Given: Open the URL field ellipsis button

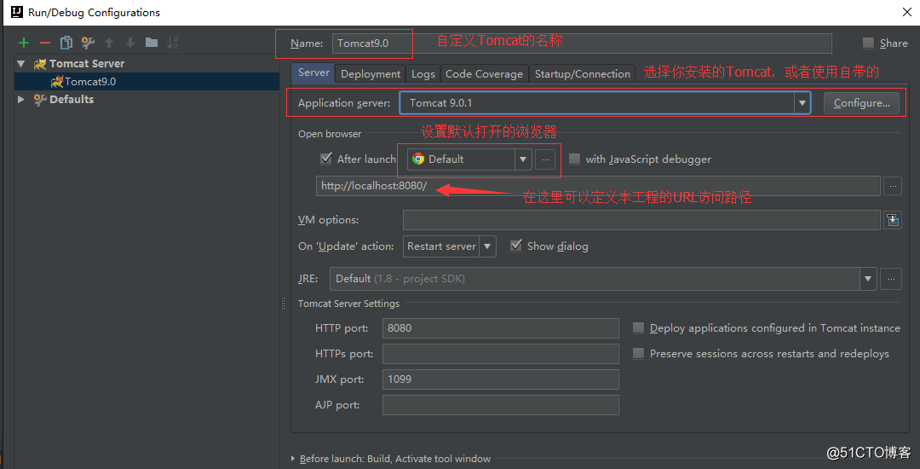Looking at the screenshot, I should (893, 186).
